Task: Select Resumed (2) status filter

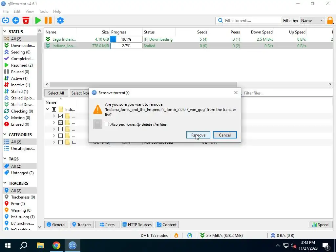Action: pyautogui.click(x=20, y=65)
